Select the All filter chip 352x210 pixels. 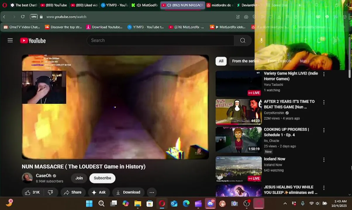click(x=221, y=61)
